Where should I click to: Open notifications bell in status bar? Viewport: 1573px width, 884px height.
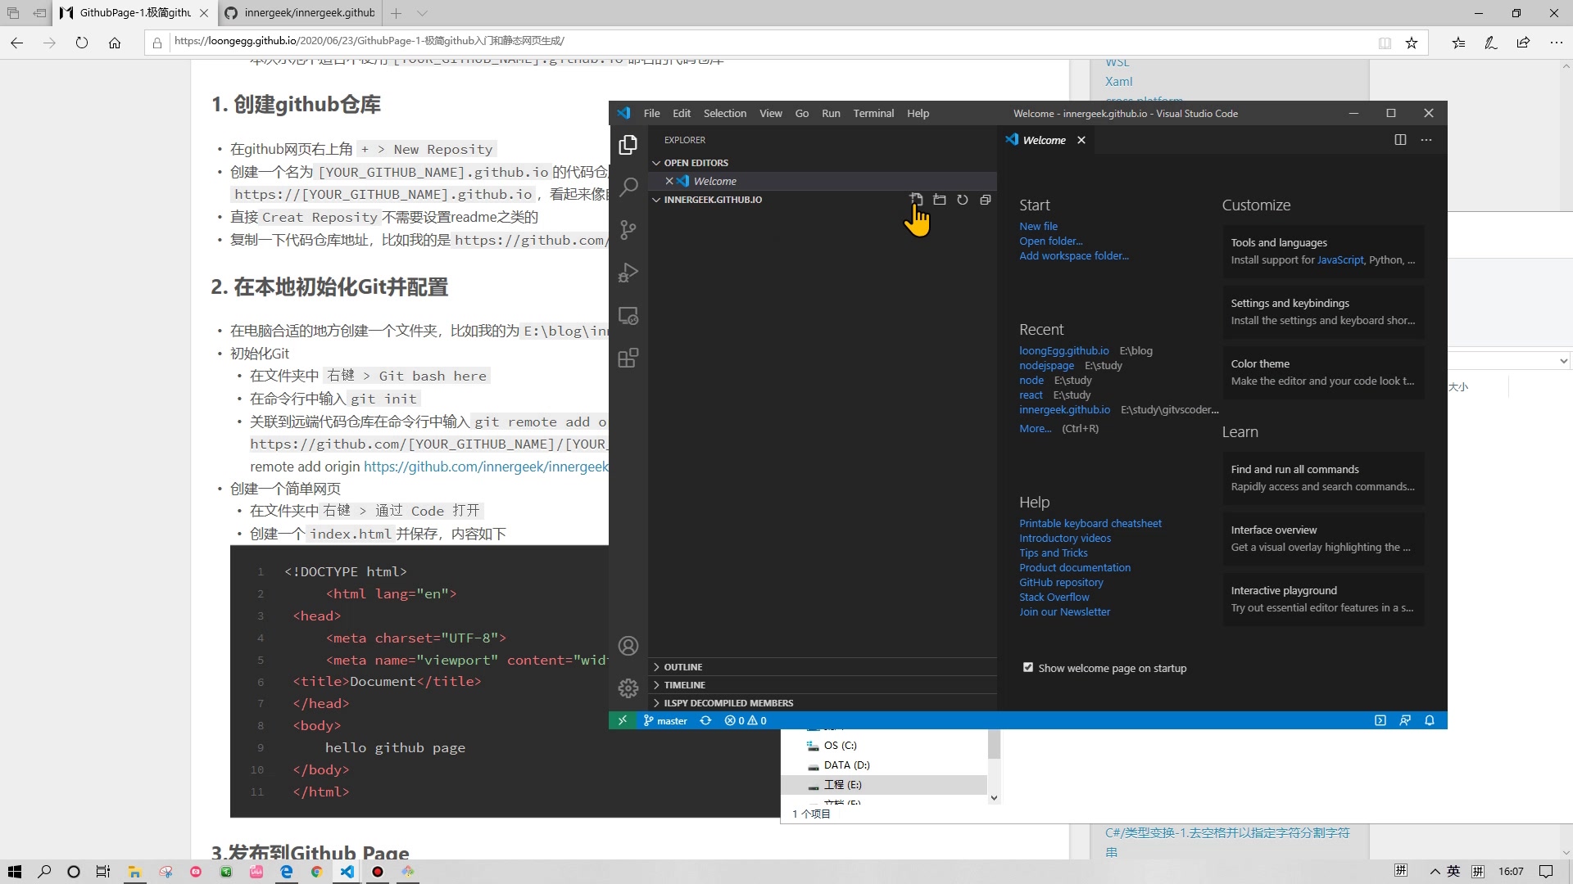(x=1430, y=720)
